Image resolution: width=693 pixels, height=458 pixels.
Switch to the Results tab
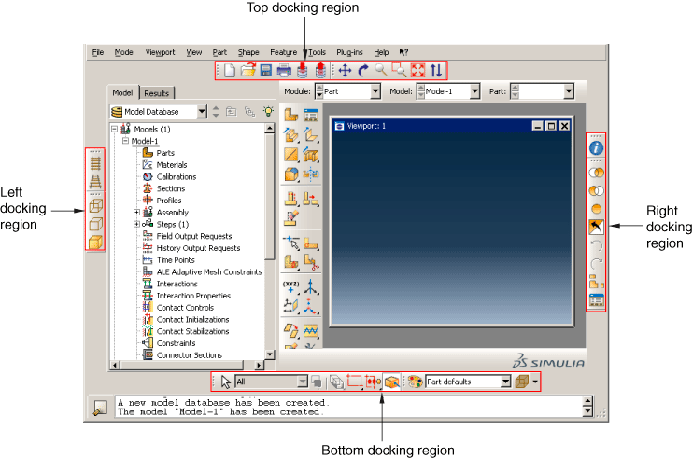156,93
